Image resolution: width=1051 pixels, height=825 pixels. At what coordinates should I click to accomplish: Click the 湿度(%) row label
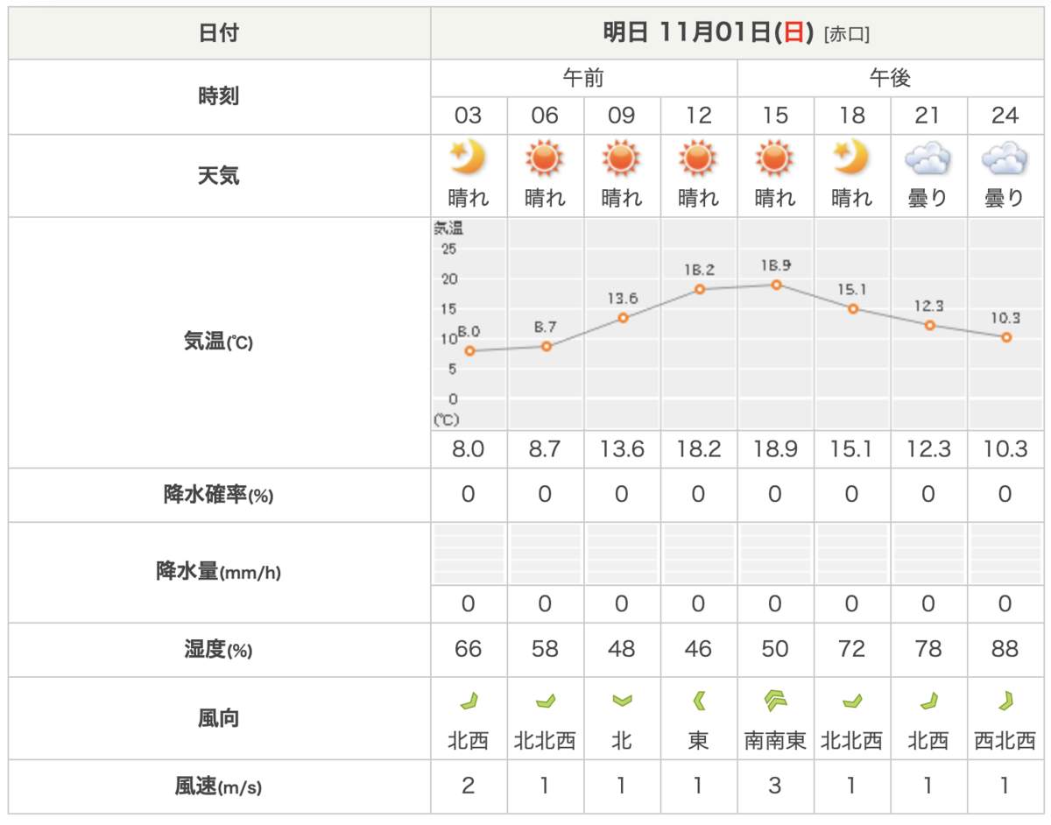pos(219,650)
